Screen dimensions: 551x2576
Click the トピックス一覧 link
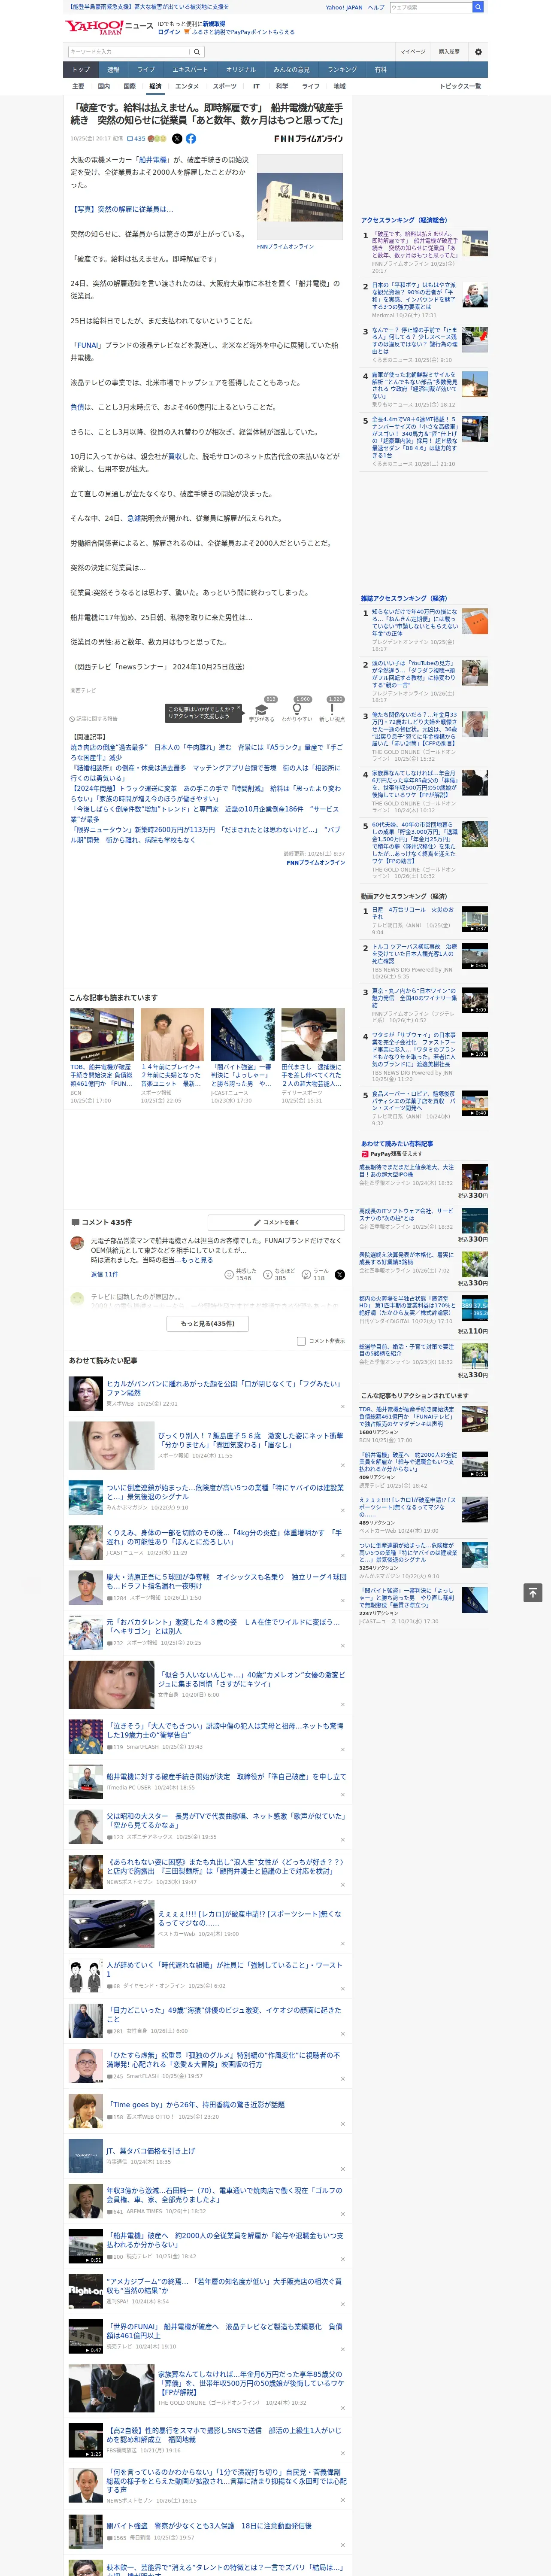click(460, 86)
